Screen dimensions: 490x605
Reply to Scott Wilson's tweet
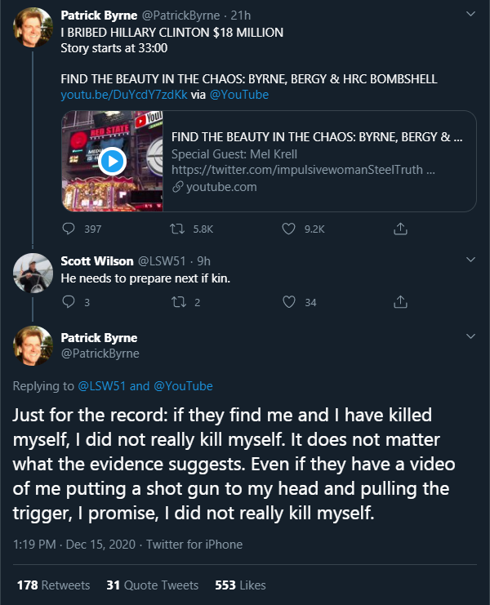(x=69, y=302)
